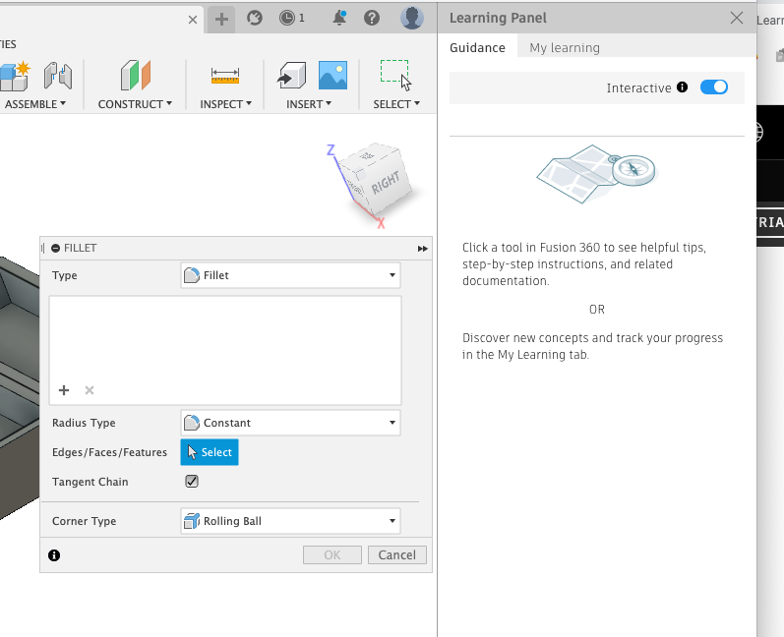
Task: Click the 'Corner Type' label
Action: tap(84, 521)
